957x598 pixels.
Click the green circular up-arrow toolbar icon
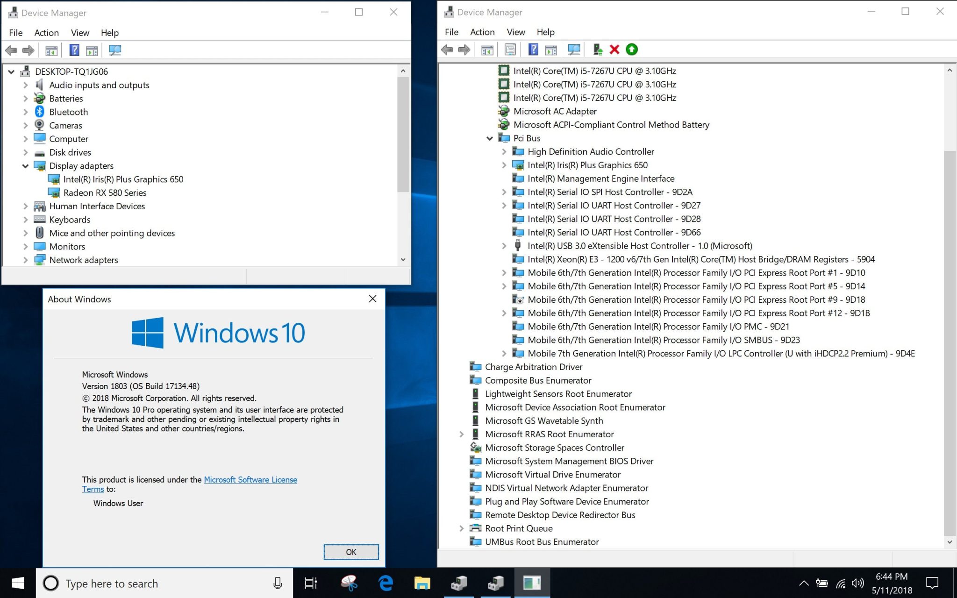pos(631,50)
